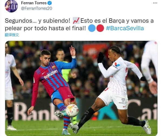Click the blue circle emoji

coord(92,28)
